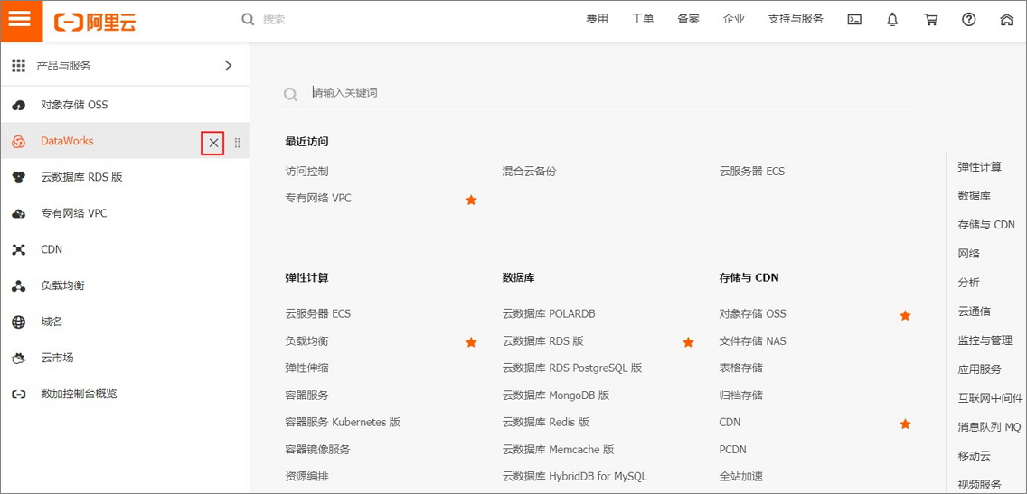Unstar 云数据库 RDS 版 in database list

tap(688, 342)
